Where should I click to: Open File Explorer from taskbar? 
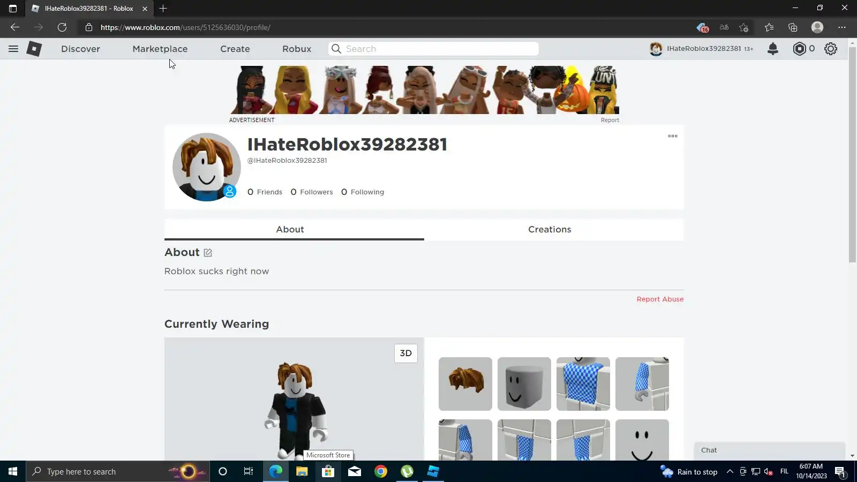coord(302,471)
